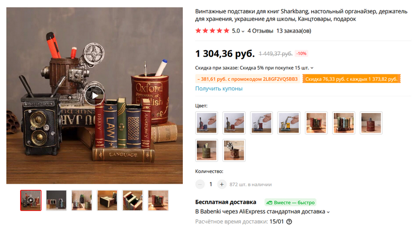This screenshot has width=412, height=227.
Task: Pick the green cylinder holder color variant
Action: click(x=207, y=150)
